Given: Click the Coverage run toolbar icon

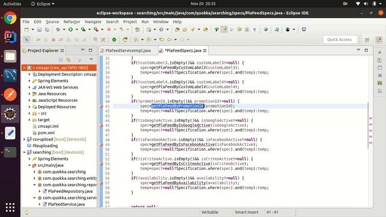Looking at the screenshot, I should click(83, 30).
